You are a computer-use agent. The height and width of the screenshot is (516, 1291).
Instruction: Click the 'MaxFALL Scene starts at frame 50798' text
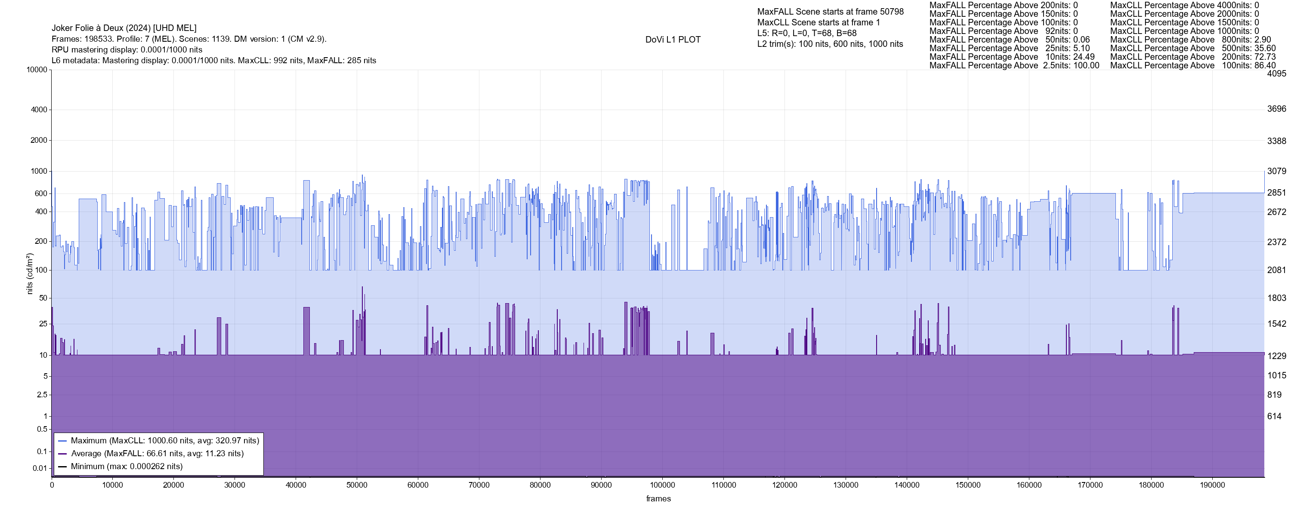click(831, 12)
